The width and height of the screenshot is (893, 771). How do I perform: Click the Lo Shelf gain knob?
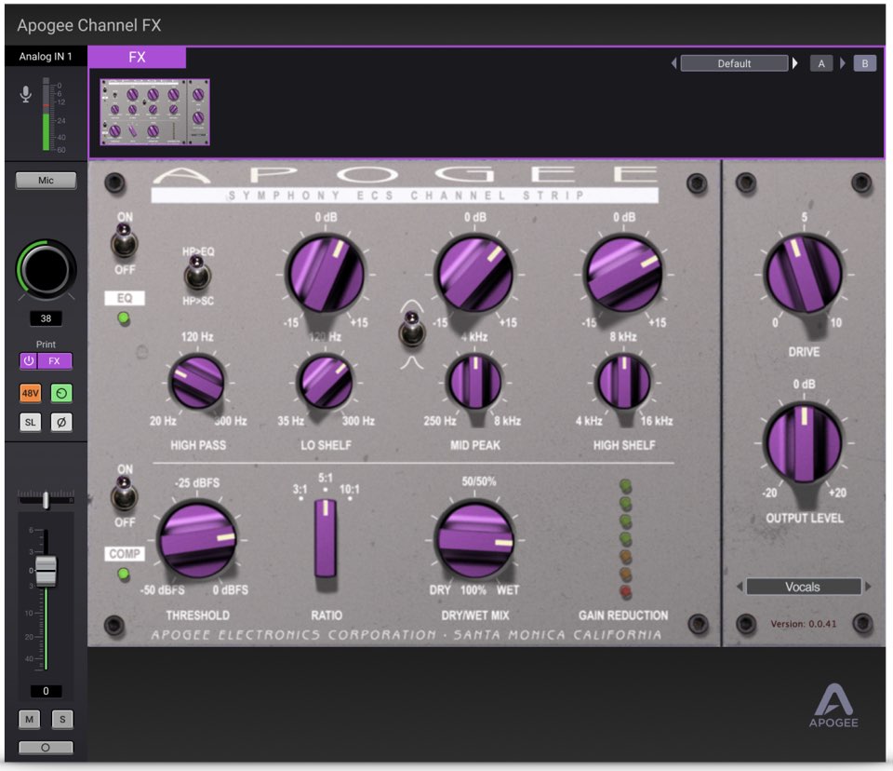click(x=326, y=273)
